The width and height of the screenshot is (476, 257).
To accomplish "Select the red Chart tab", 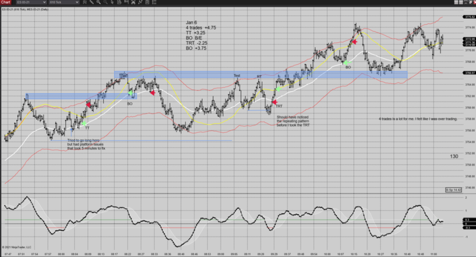I will (x=6, y=2).
